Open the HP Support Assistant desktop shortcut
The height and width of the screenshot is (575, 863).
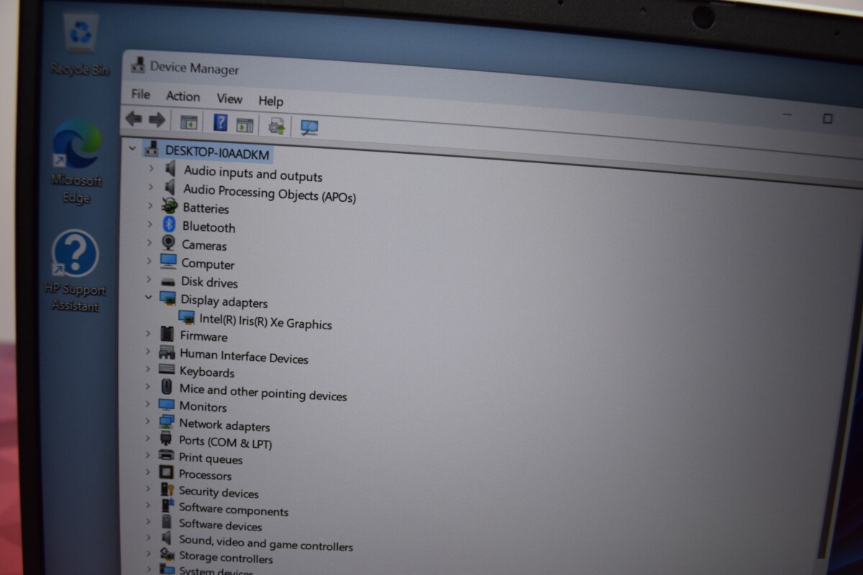coord(76,271)
